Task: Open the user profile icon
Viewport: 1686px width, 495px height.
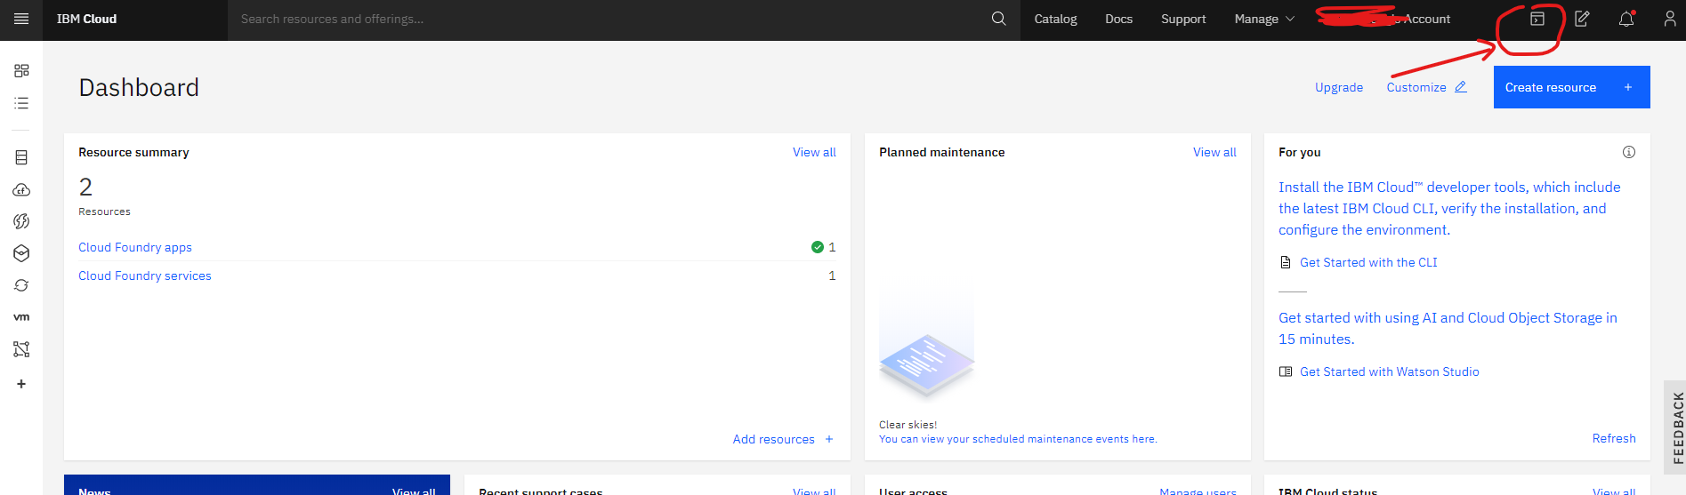Action: 1670,19
